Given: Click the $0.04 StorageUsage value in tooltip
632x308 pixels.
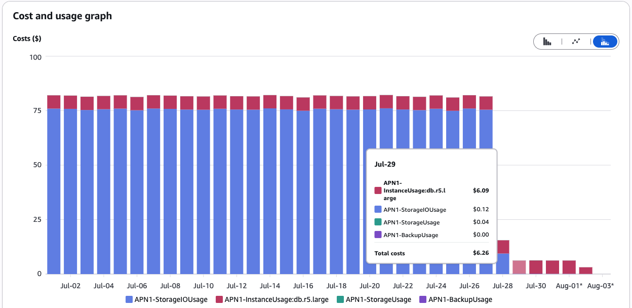Looking at the screenshot, I should coord(481,222).
